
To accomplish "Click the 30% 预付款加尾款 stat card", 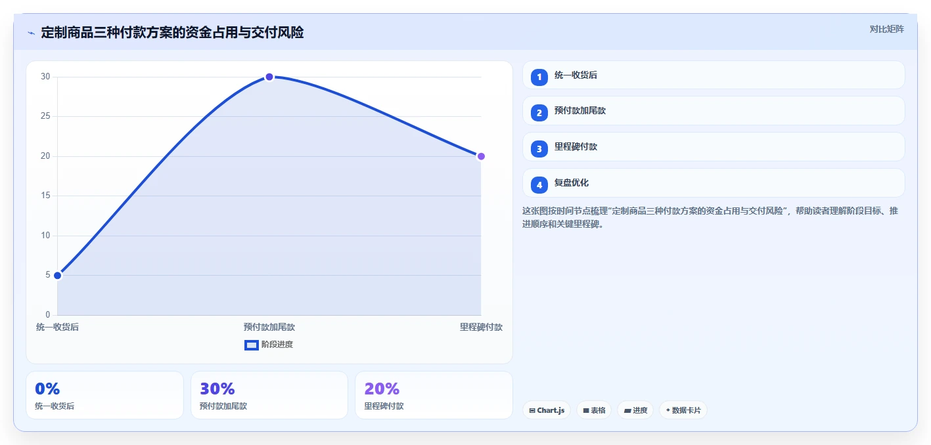I will pyautogui.click(x=269, y=395).
